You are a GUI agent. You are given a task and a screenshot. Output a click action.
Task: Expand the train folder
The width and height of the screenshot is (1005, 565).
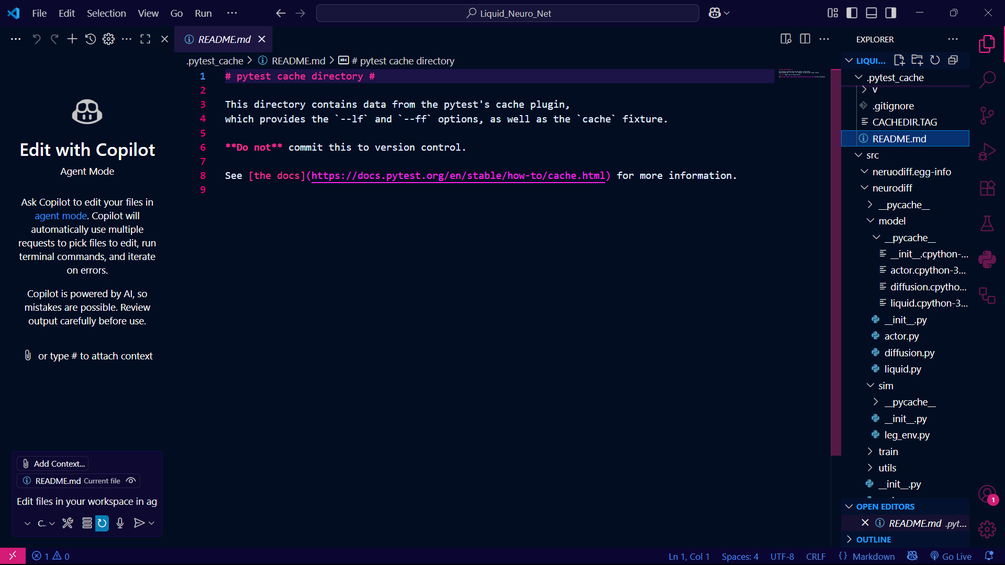point(888,451)
